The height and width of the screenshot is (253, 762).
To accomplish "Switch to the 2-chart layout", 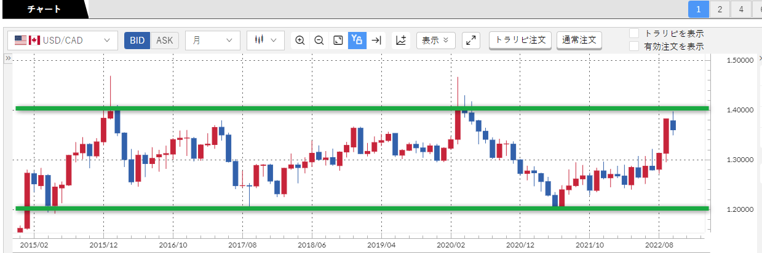I will coord(720,9).
